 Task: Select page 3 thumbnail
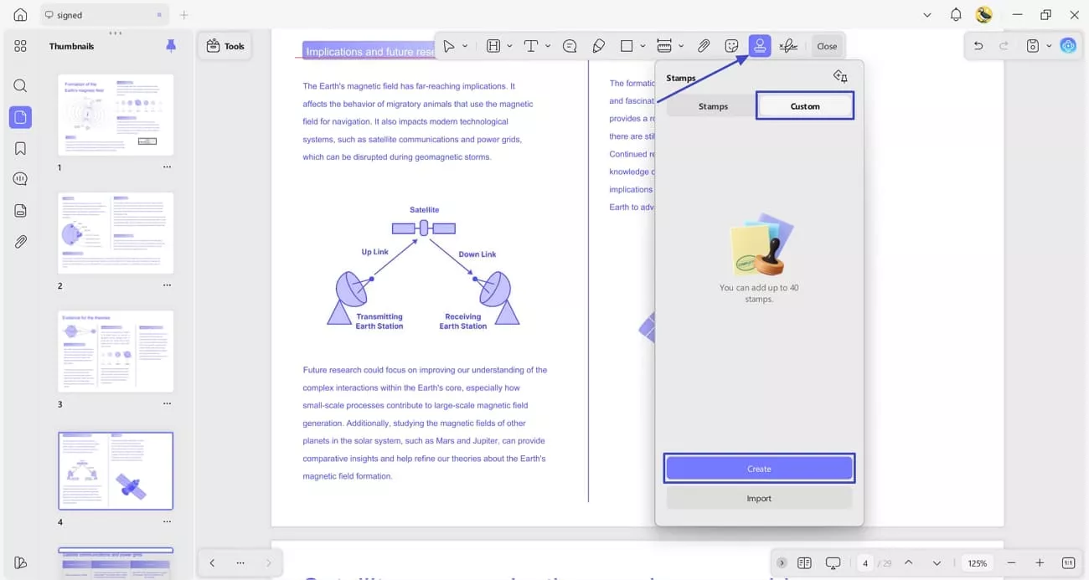116,352
